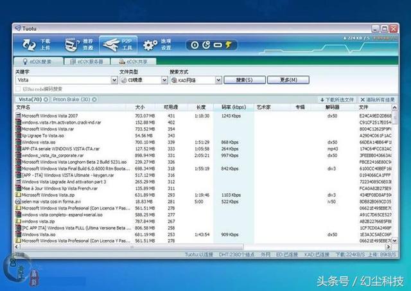Click the results list scroll-down arrow
The width and height of the screenshot is (411, 291).
pos(394,240)
